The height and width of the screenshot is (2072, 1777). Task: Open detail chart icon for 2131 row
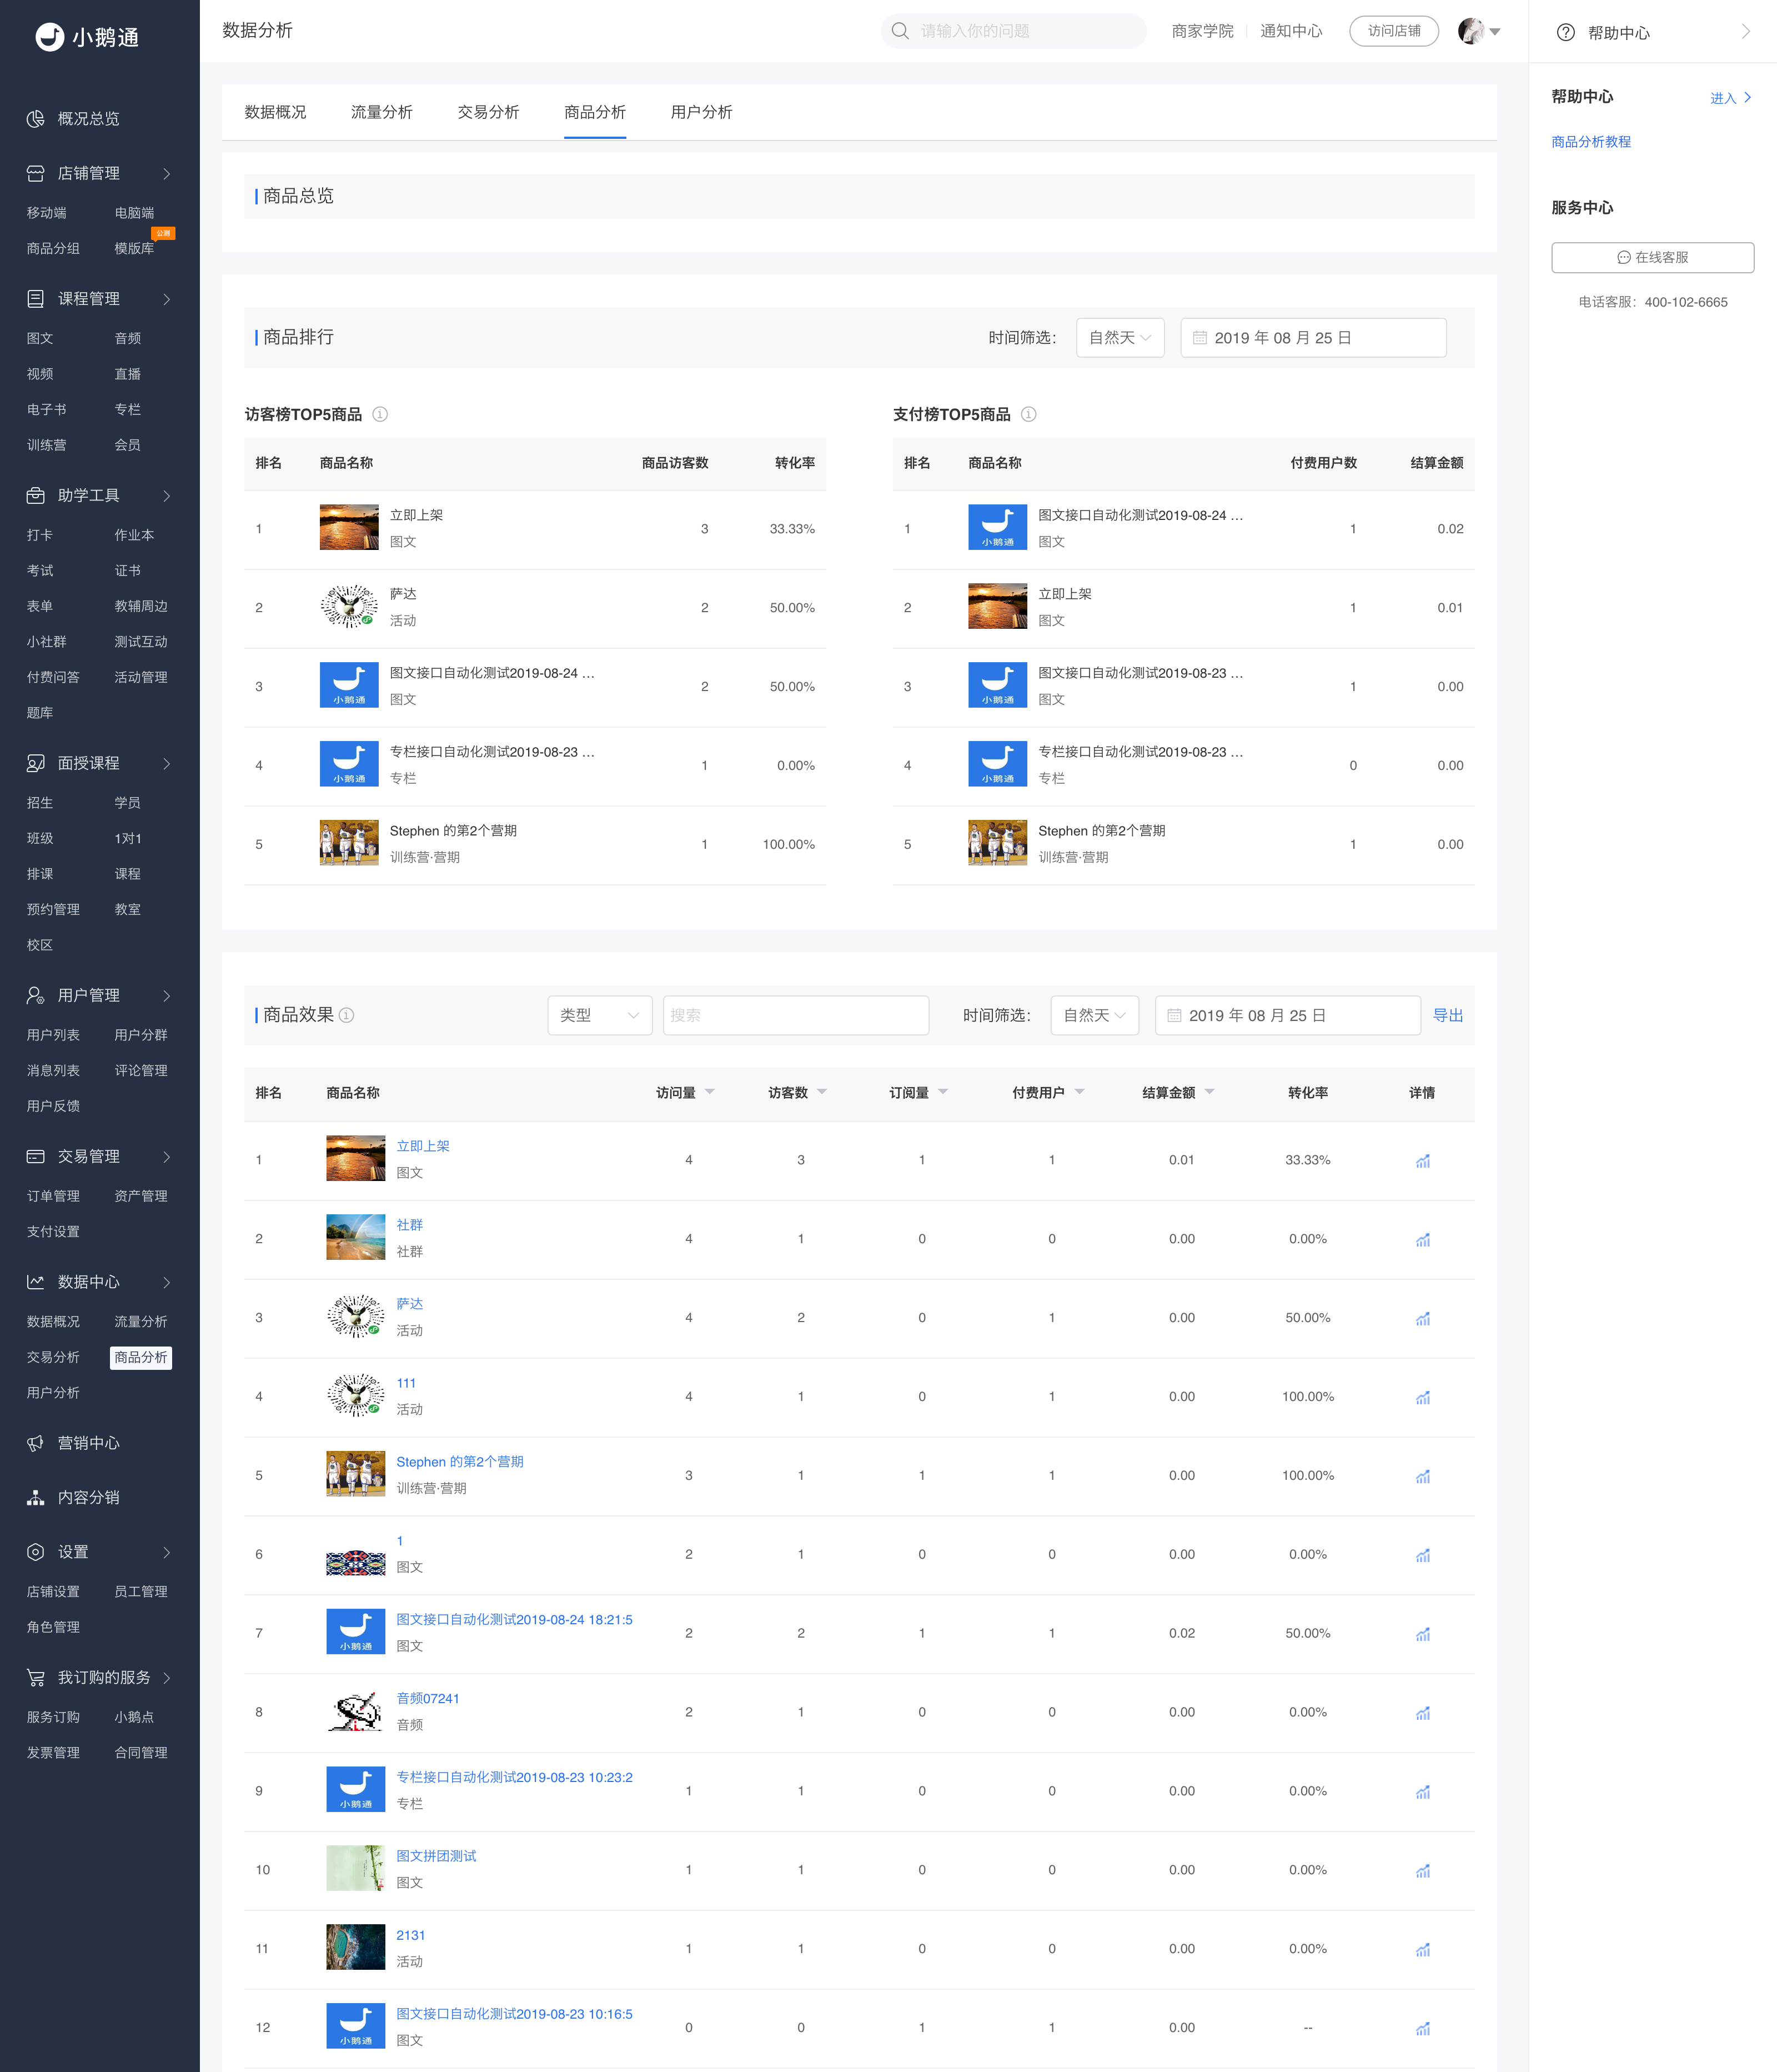(x=1422, y=1950)
